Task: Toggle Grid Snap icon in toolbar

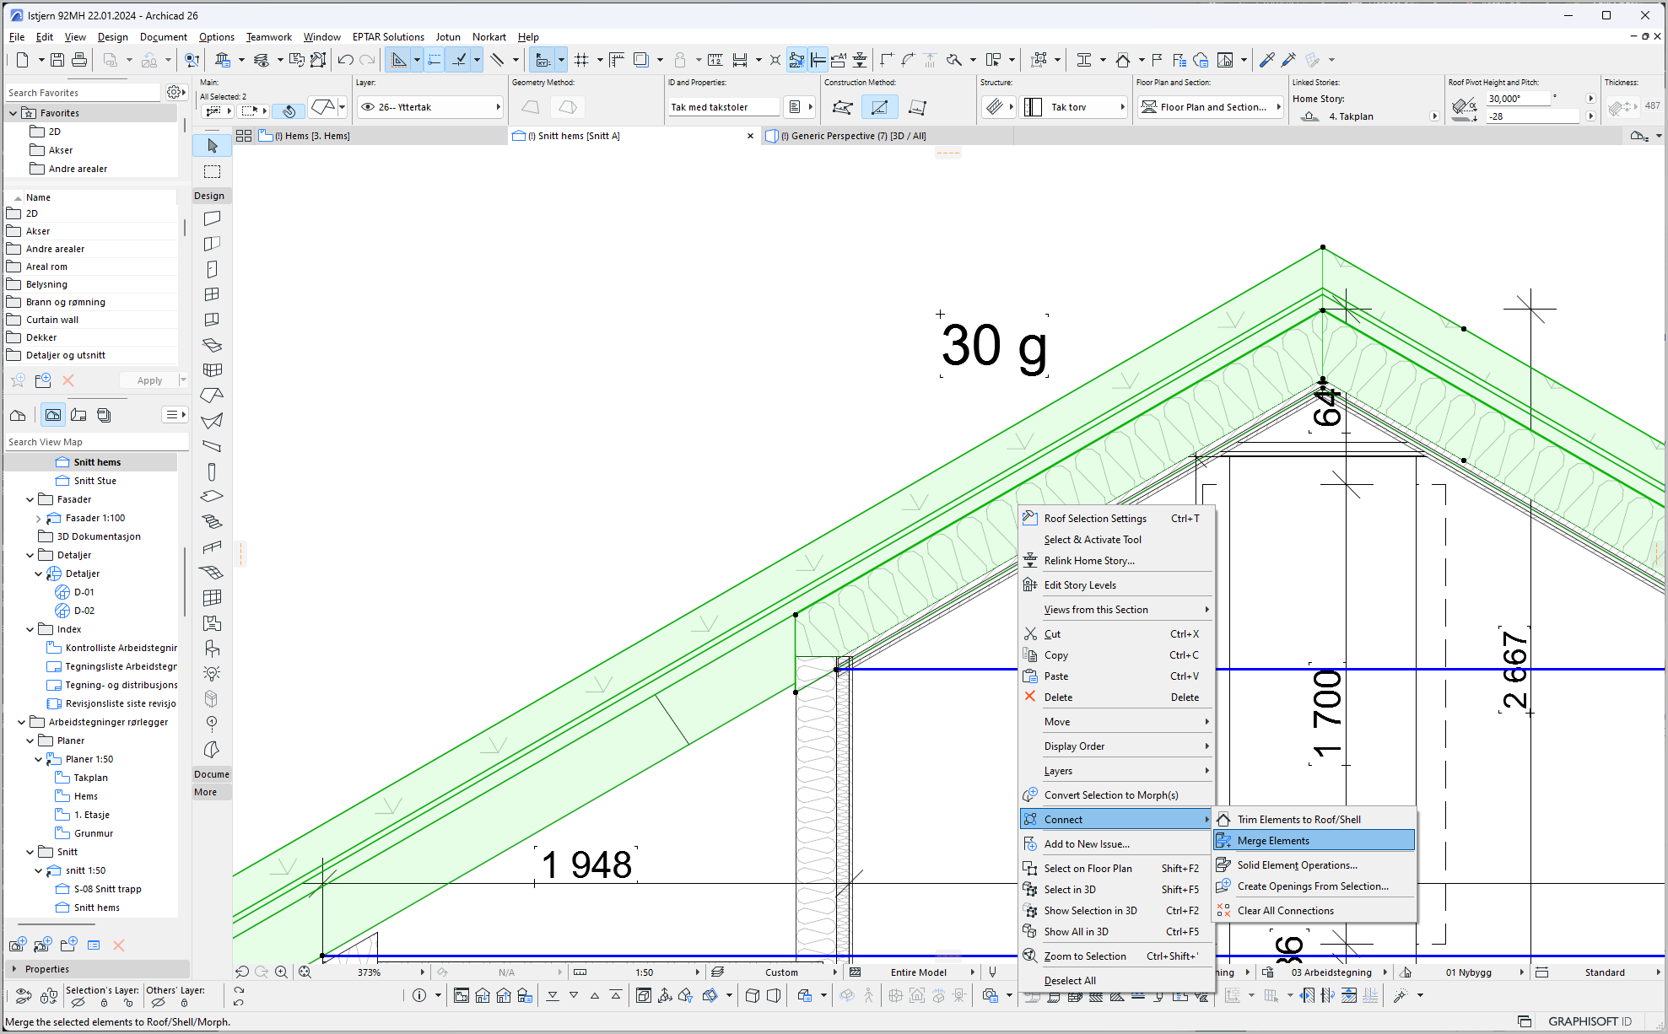Action: tap(581, 60)
